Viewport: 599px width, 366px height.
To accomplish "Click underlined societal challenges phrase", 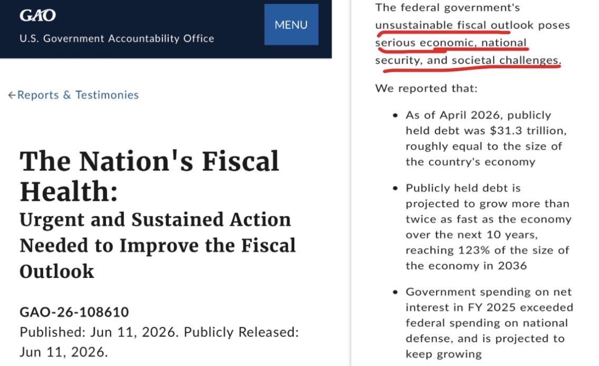I will click(505, 60).
